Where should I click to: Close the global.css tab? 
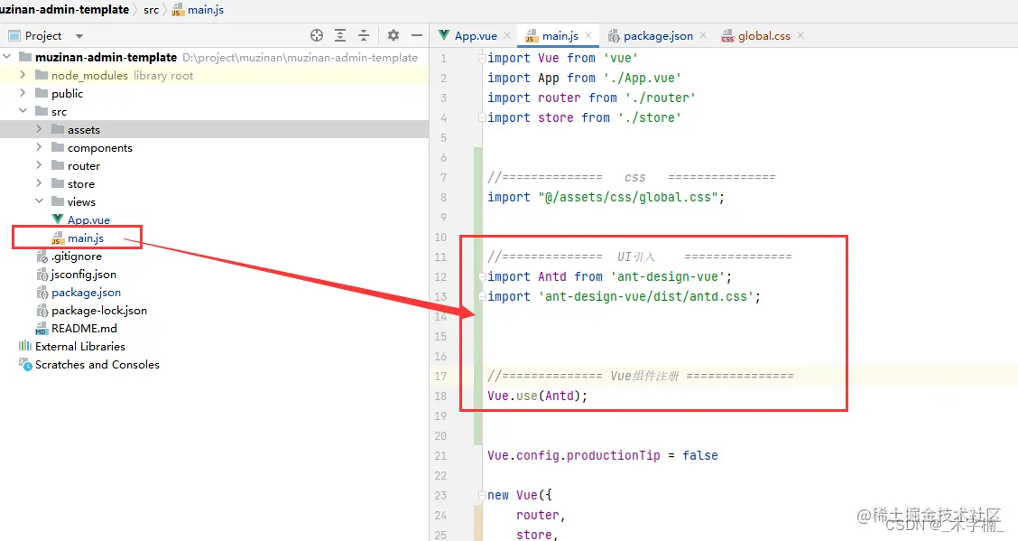click(801, 36)
